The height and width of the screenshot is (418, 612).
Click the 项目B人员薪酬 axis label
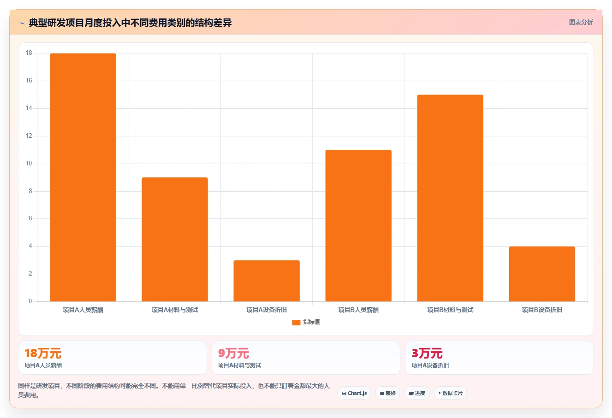358,310
